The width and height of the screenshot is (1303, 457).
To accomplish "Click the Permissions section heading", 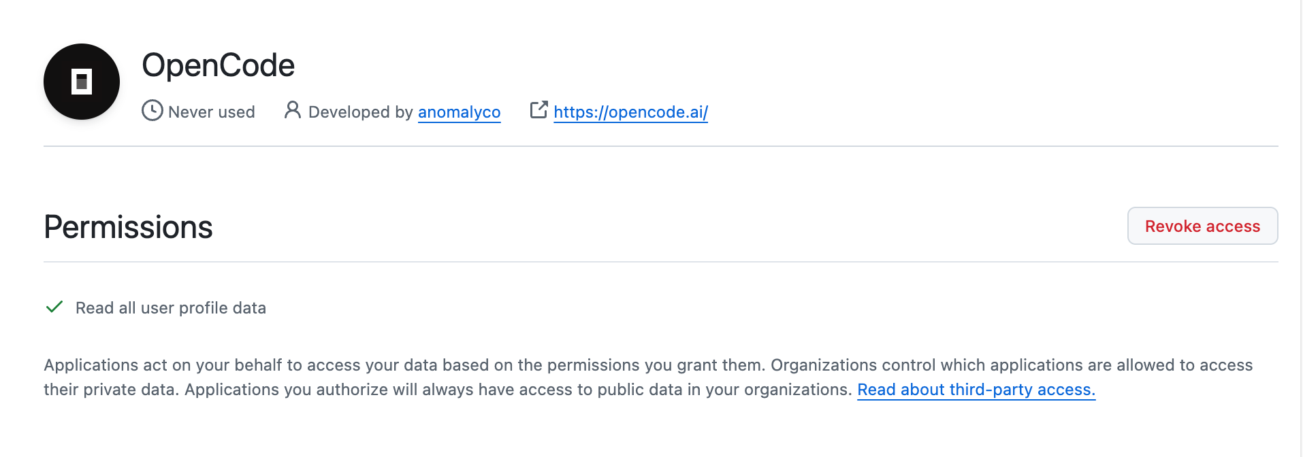I will [x=128, y=227].
